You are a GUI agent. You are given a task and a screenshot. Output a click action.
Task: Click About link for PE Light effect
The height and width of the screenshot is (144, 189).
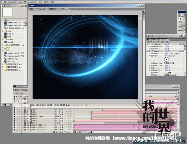[181, 51]
